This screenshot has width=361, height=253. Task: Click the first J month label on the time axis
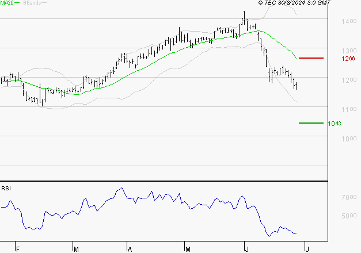tap(247, 249)
